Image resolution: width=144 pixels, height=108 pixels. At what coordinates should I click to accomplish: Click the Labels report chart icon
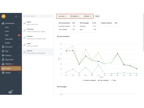click(24, 45)
